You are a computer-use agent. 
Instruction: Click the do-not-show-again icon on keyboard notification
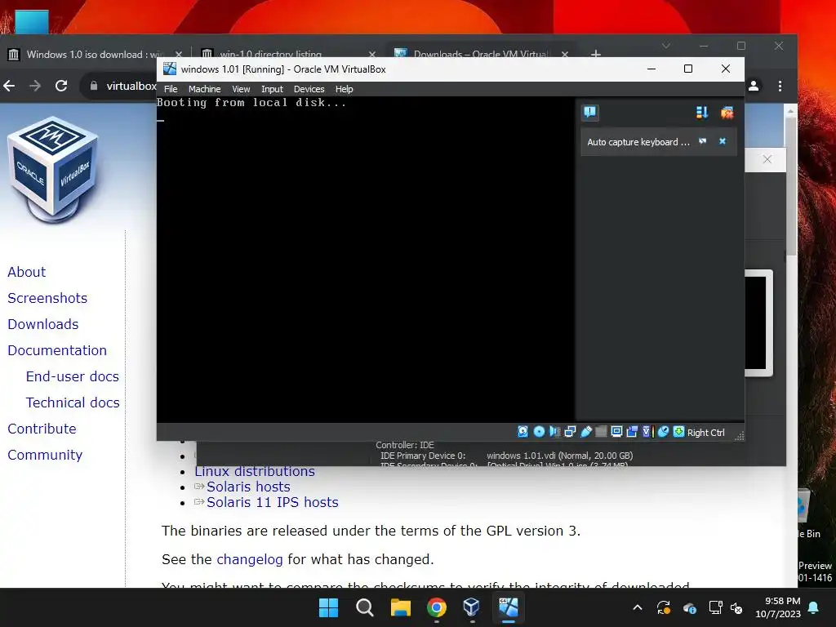[x=702, y=141]
